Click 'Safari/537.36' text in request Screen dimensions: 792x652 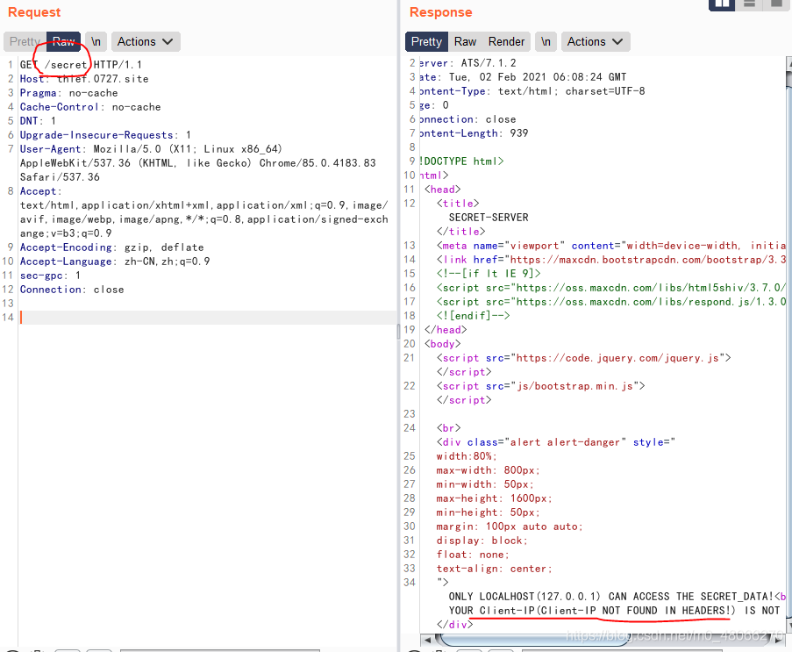click(x=60, y=177)
